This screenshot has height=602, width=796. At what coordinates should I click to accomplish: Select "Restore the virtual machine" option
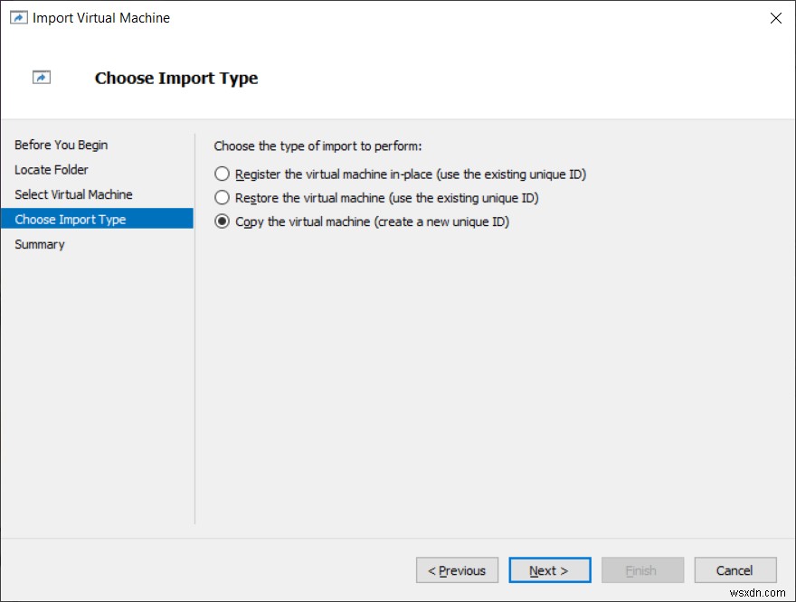point(221,198)
